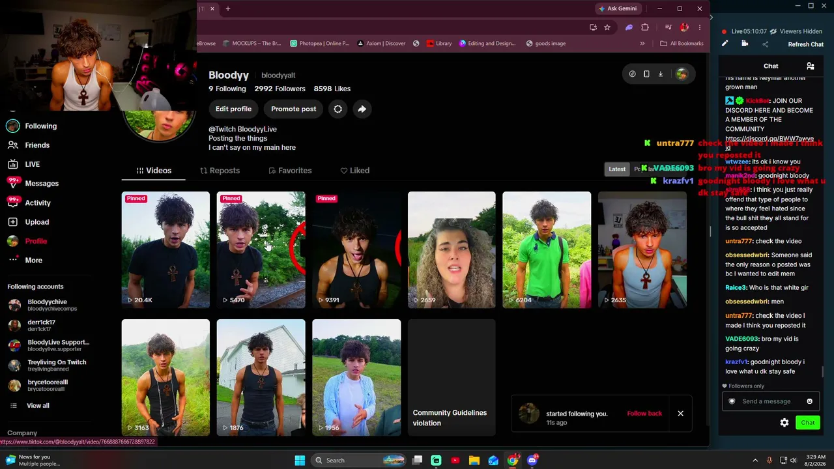
Task: Click Follow back in the notification
Action: [x=644, y=414]
